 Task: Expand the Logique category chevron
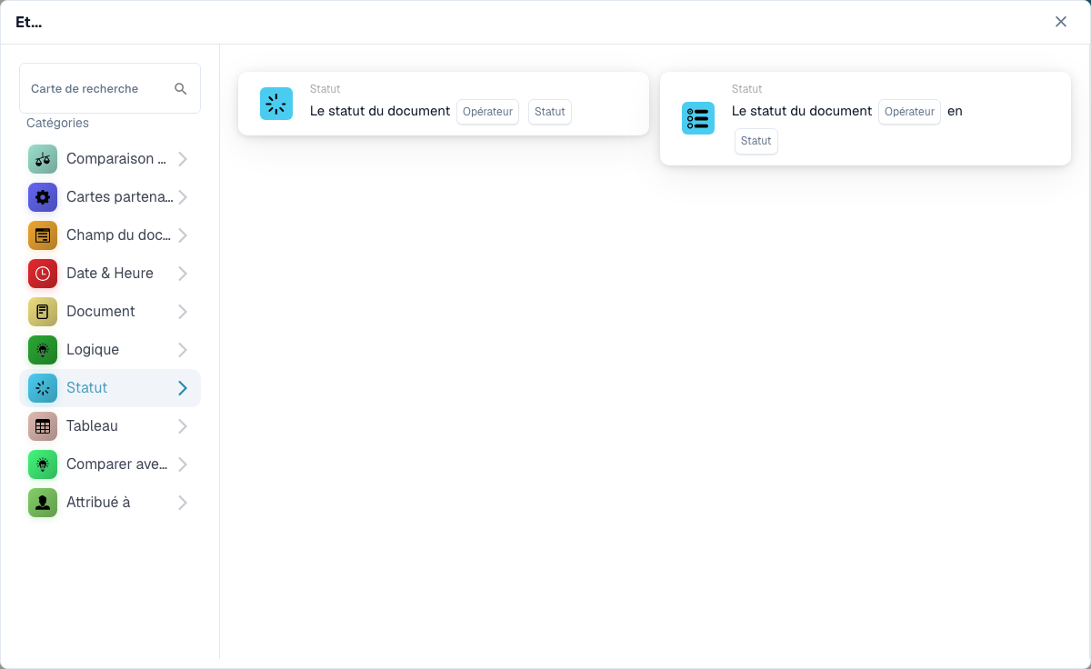183,350
